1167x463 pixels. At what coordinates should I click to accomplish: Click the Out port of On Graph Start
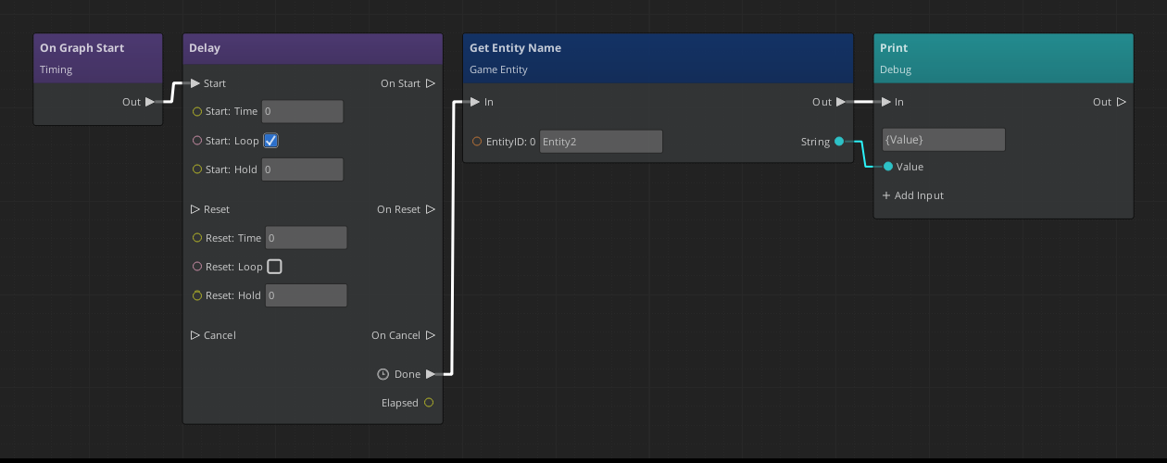pyautogui.click(x=150, y=102)
